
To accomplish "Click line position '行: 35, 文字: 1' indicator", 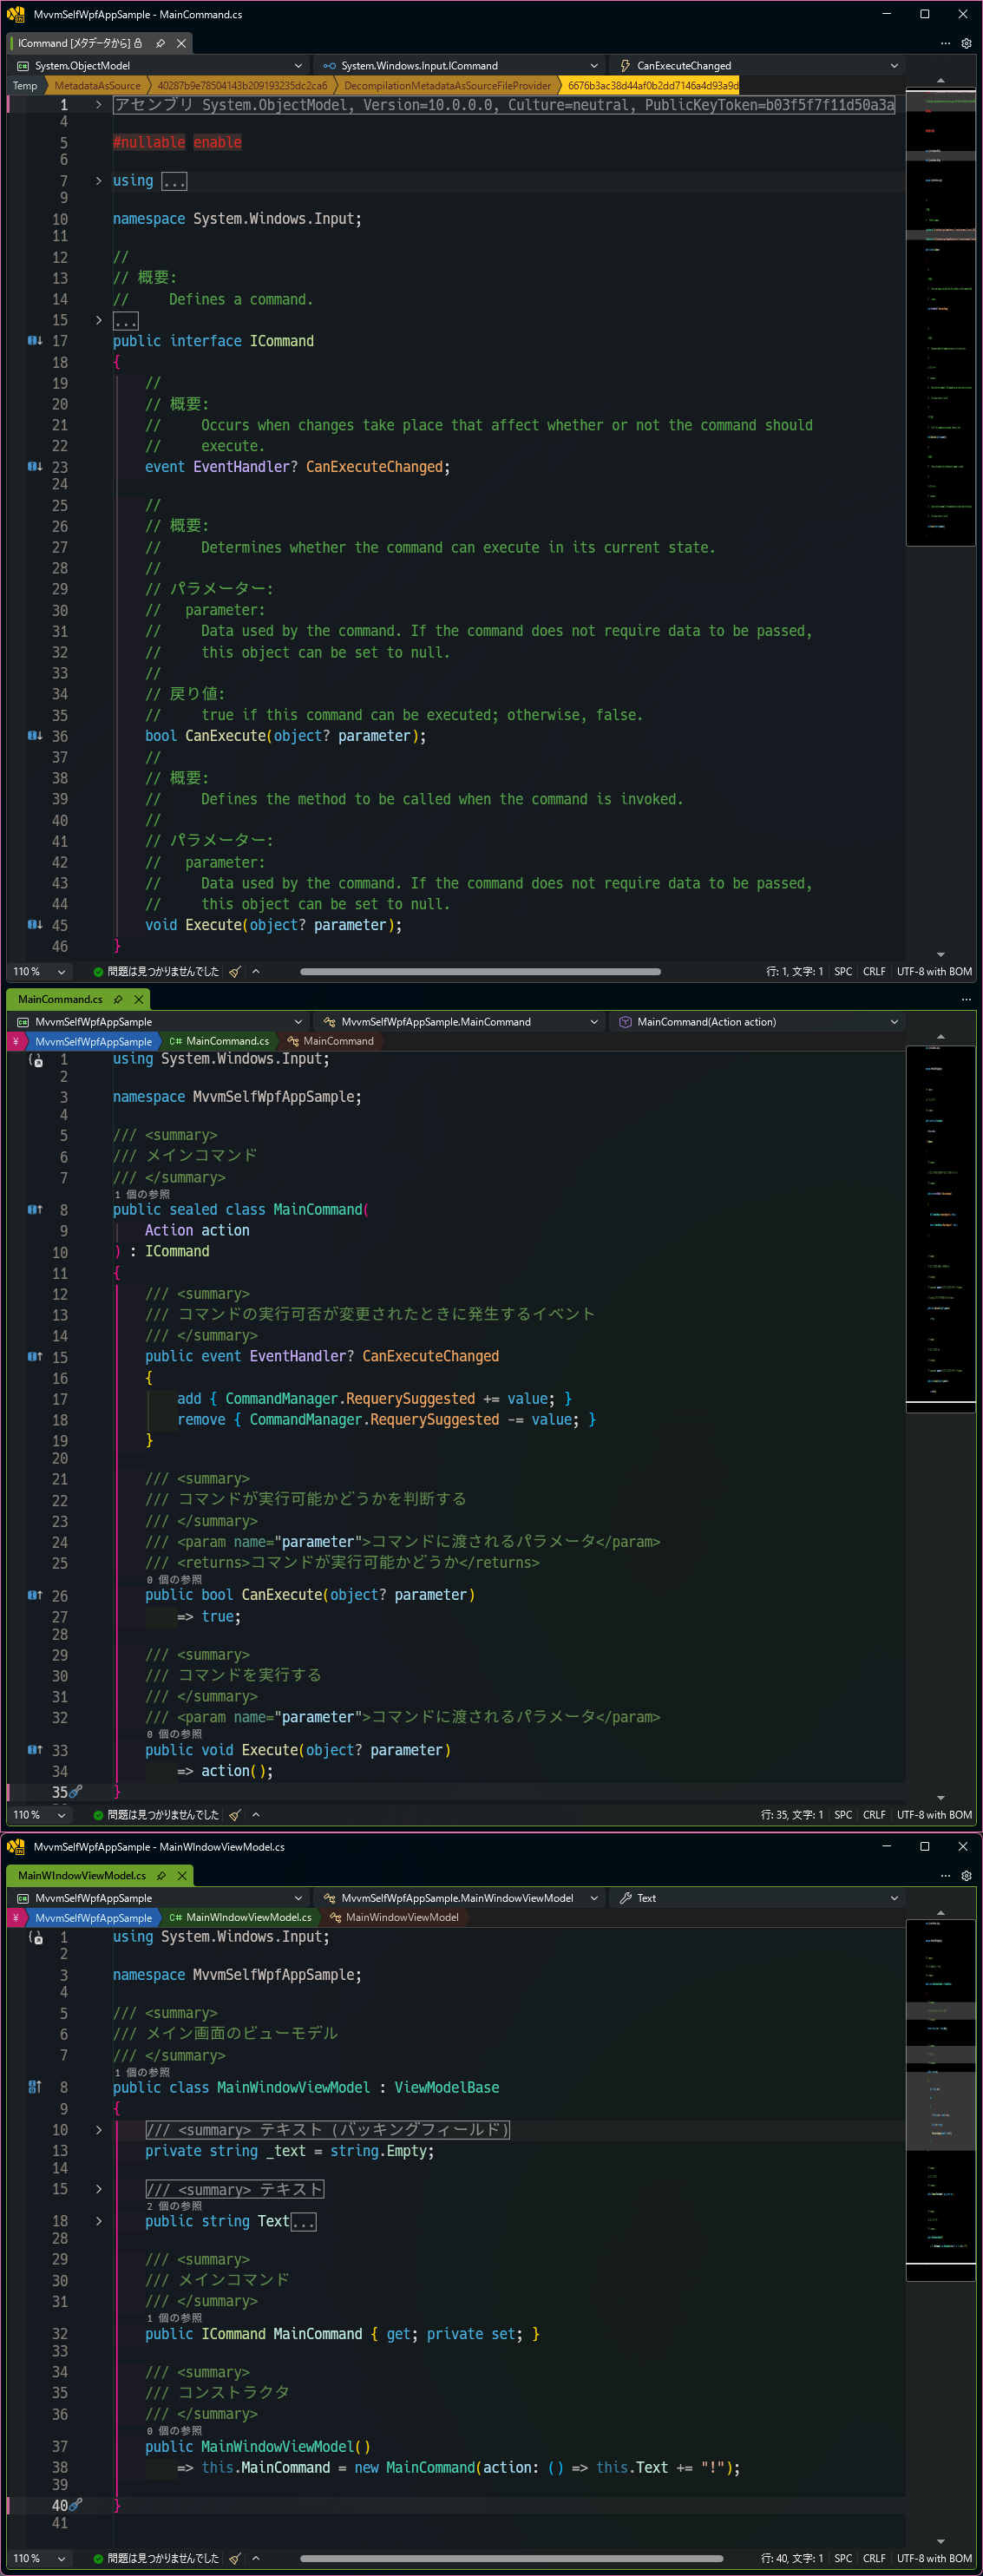I will coord(792,1814).
